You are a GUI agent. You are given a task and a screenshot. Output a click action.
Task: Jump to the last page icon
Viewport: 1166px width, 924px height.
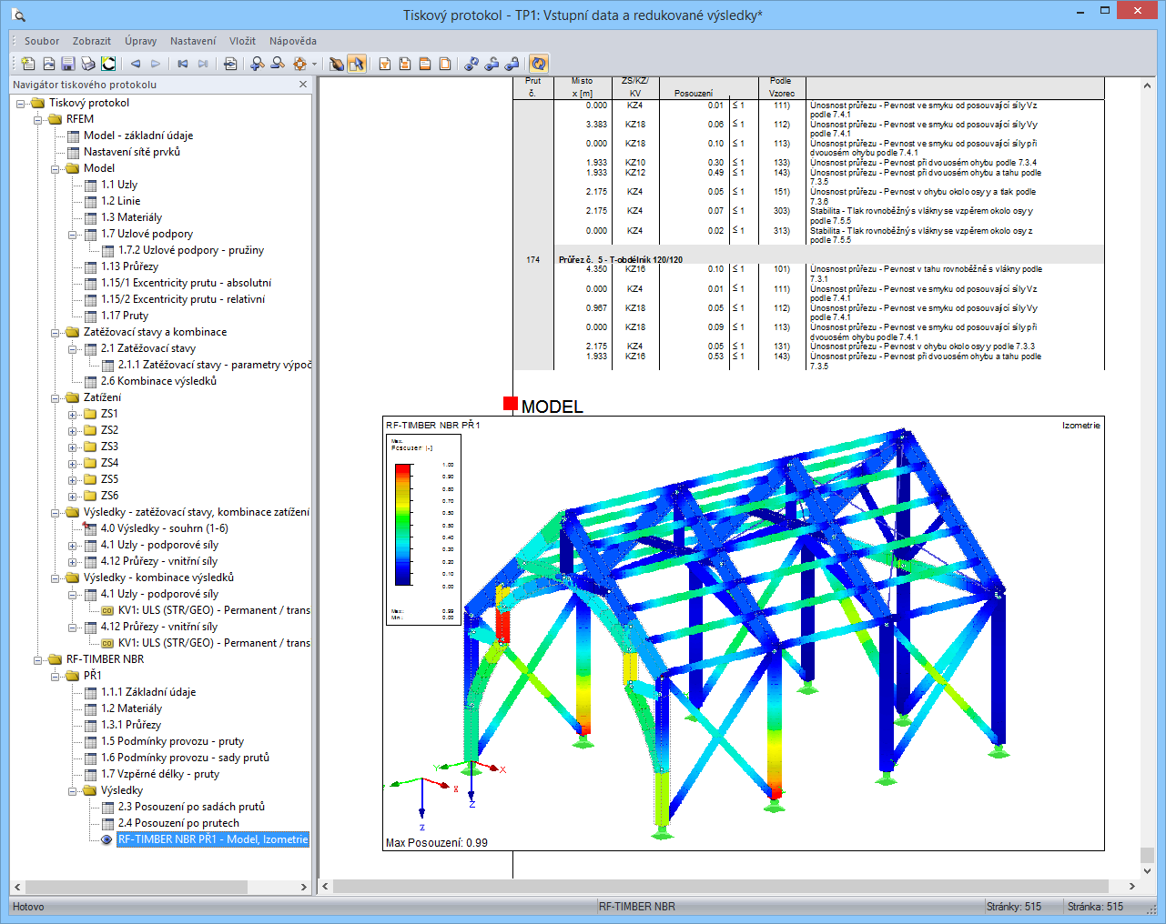[x=203, y=64]
